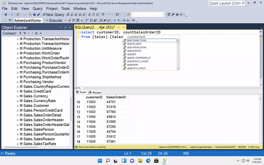Viewport: 264px width, 165px height.
Task: Open Microsoft Edge from taskbar
Action: point(148,161)
